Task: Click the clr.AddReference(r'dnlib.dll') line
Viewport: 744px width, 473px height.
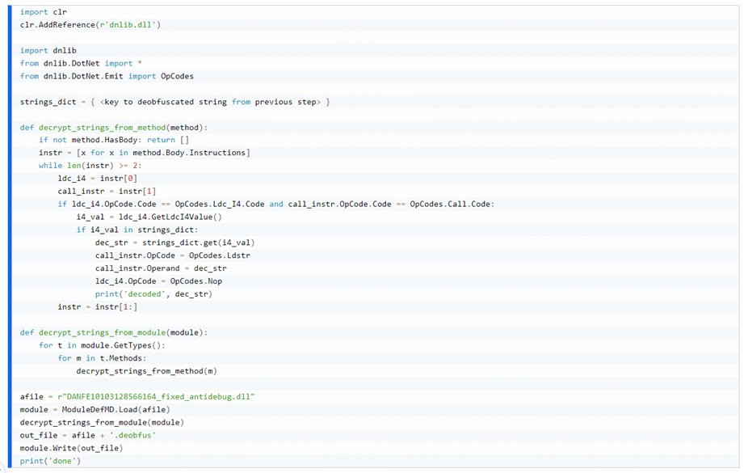Action: click(x=90, y=25)
